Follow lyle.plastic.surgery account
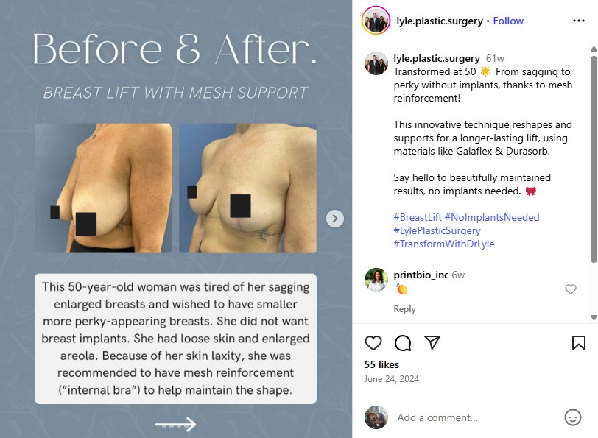This screenshot has height=438, width=598. [508, 21]
